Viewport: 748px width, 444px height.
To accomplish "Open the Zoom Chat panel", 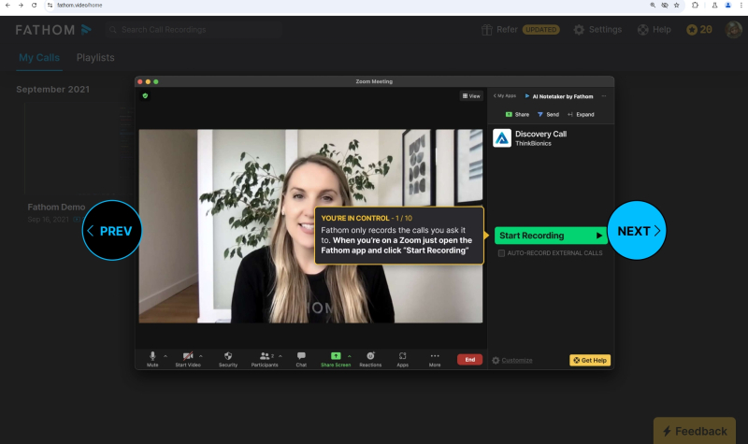I will (301, 359).
